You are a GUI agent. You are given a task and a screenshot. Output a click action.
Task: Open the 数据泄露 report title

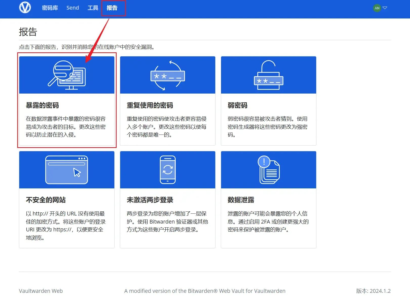tap(241, 200)
